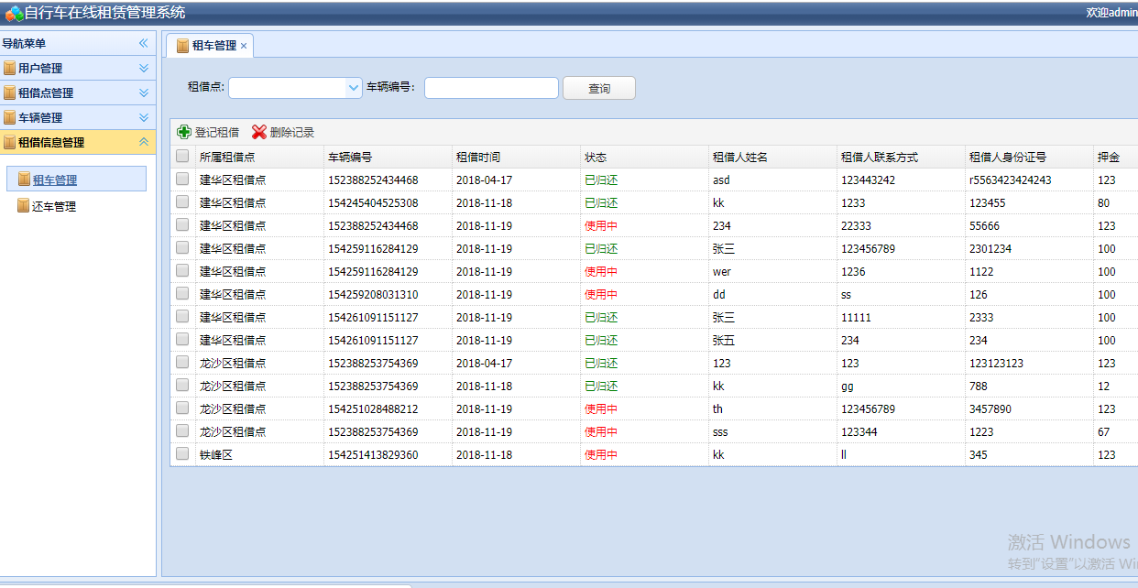The height and width of the screenshot is (588, 1138).
Task: Click the 用户管理 folder icon
Action: [10, 68]
